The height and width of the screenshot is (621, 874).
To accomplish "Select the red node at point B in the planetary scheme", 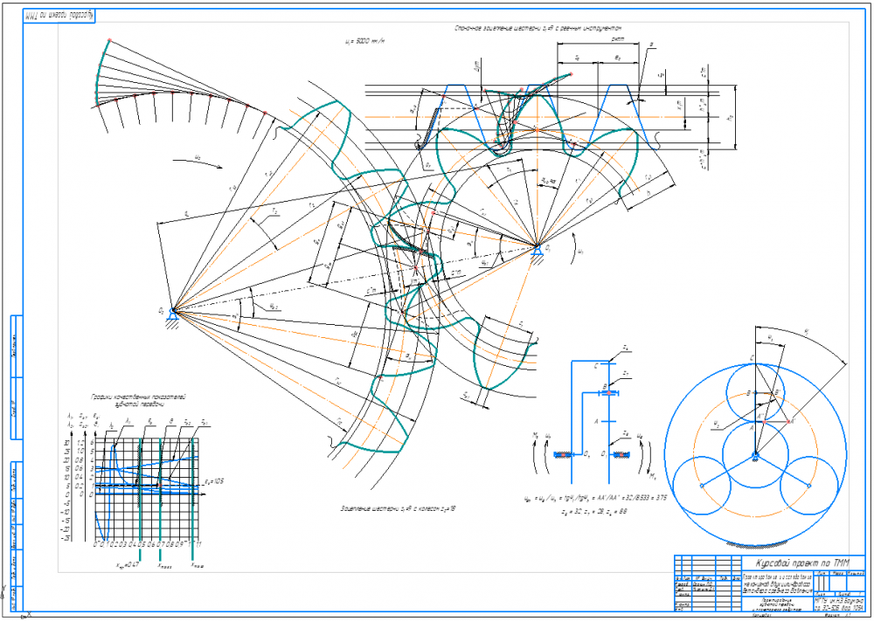I will coord(608,393).
